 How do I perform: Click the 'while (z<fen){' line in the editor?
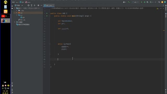click(64, 44)
